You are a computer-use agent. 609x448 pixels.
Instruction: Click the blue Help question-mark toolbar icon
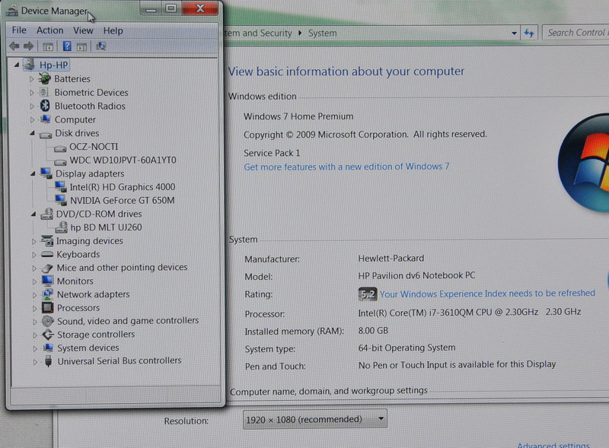(67, 46)
